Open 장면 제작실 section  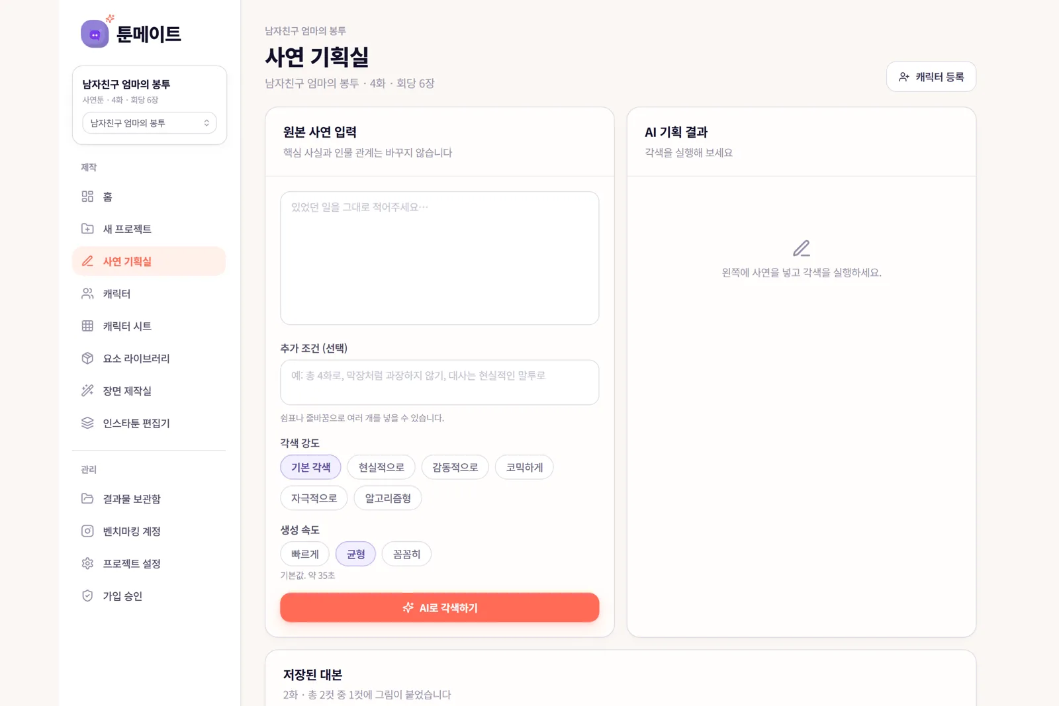[x=149, y=391]
